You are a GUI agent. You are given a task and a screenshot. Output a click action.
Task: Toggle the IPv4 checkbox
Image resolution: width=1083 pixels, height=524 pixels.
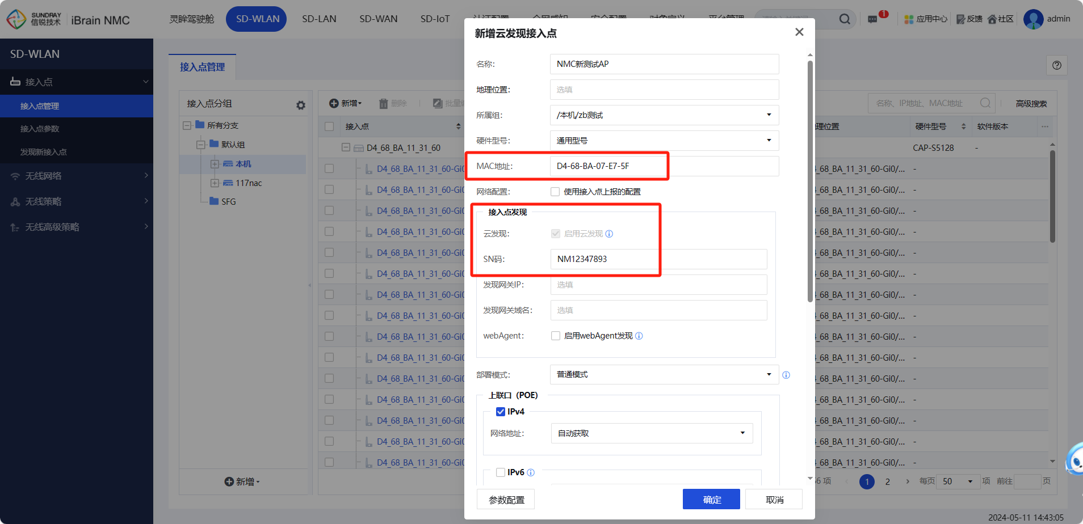[x=501, y=412]
